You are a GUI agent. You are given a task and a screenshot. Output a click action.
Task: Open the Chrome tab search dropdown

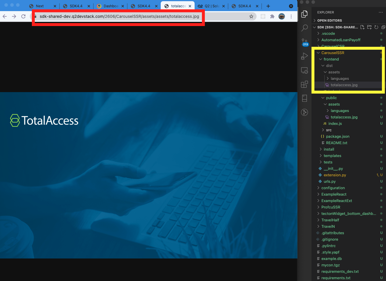[x=291, y=6]
